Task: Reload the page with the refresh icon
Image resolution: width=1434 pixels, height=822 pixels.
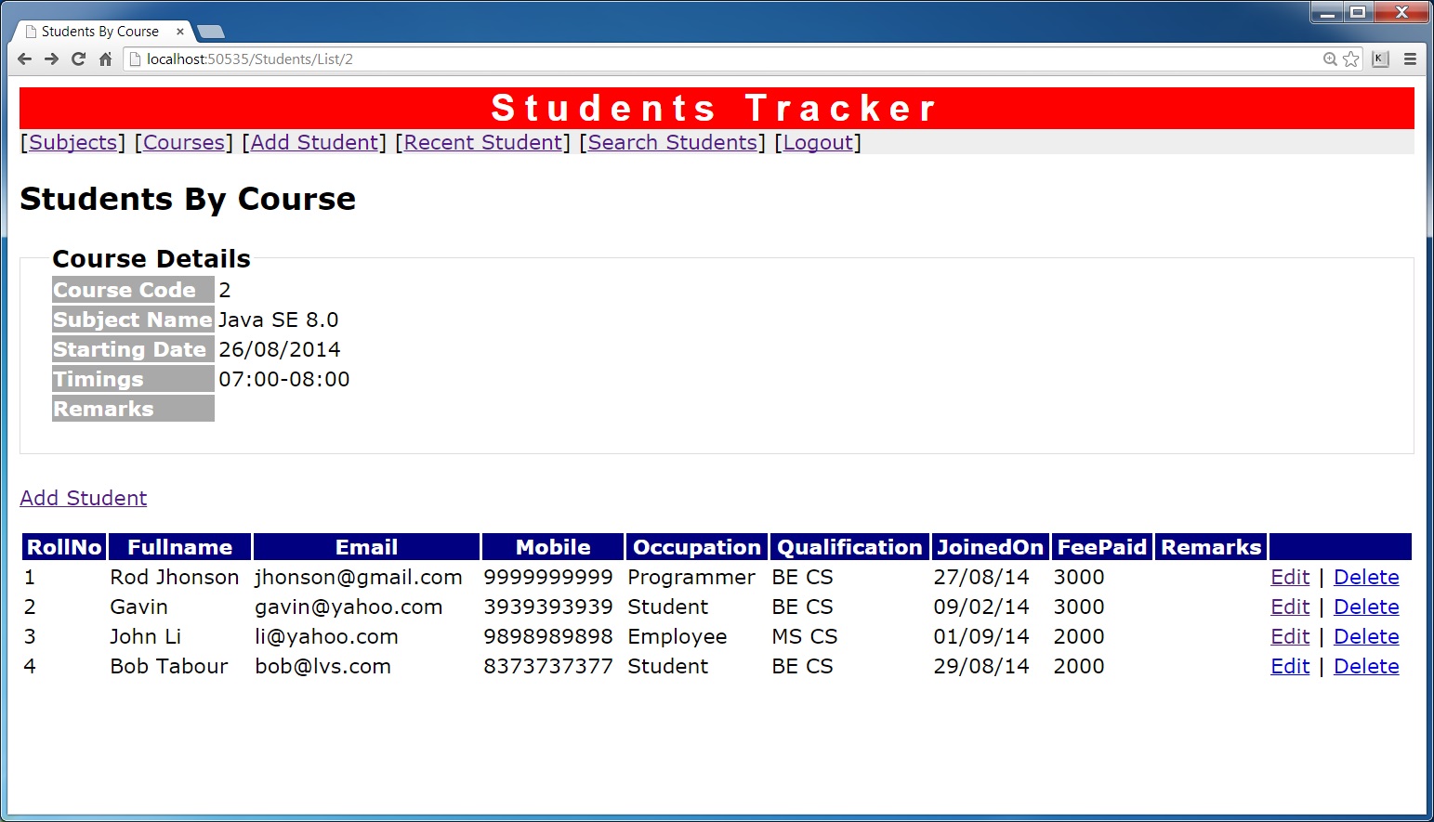Action: click(79, 59)
